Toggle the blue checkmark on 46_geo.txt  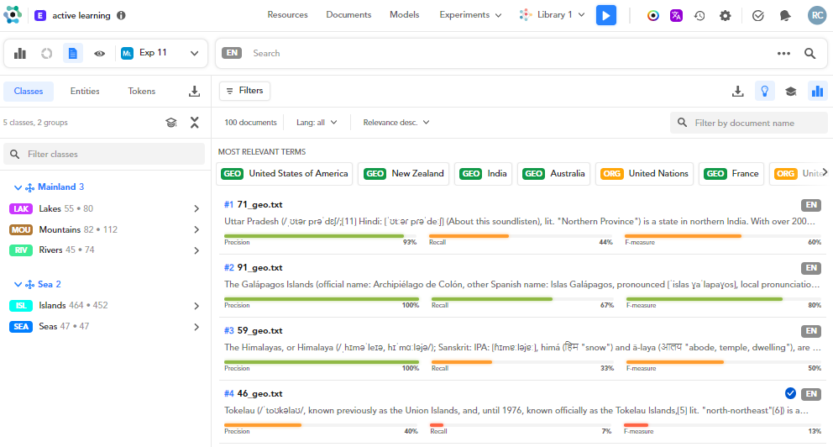coord(790,393)
